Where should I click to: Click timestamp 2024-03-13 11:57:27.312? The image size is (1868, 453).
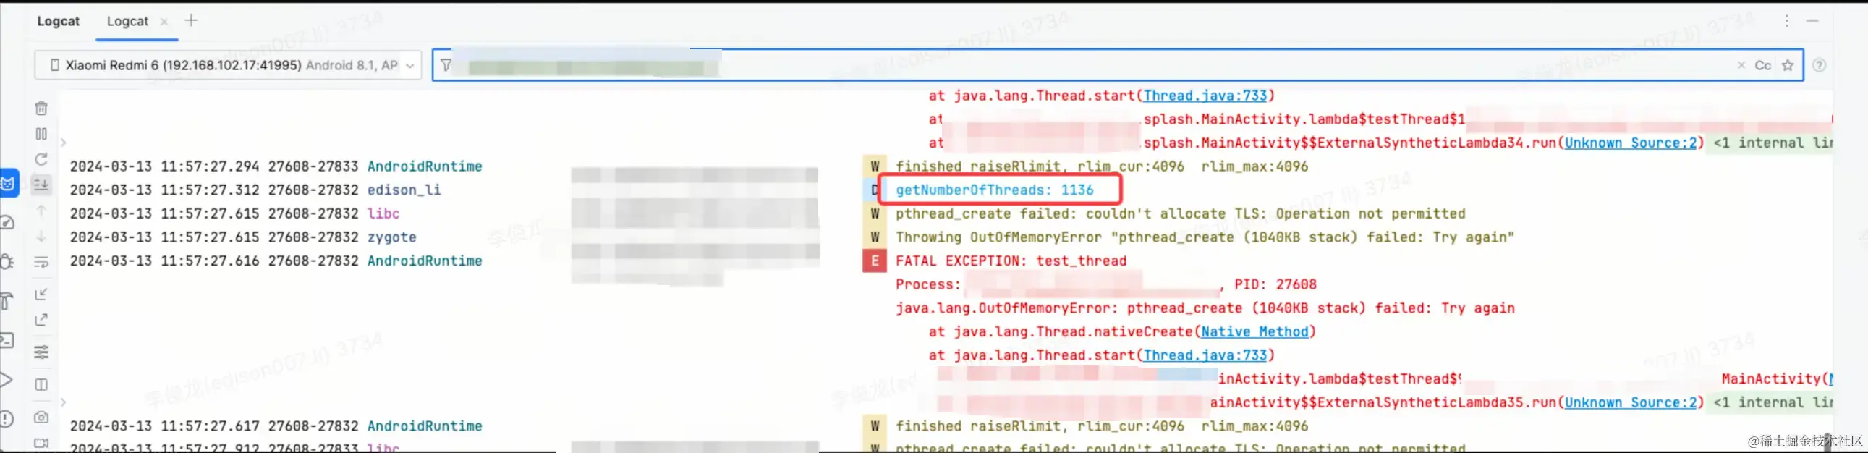[x=165, y=190]
